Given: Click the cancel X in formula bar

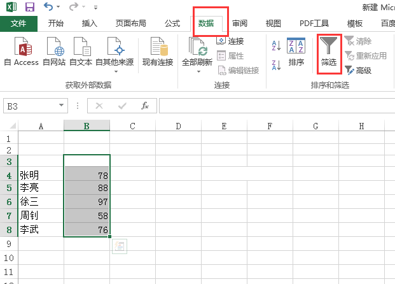Looking at the screenshot, I should pyautogui.click(x=99, y=106).
